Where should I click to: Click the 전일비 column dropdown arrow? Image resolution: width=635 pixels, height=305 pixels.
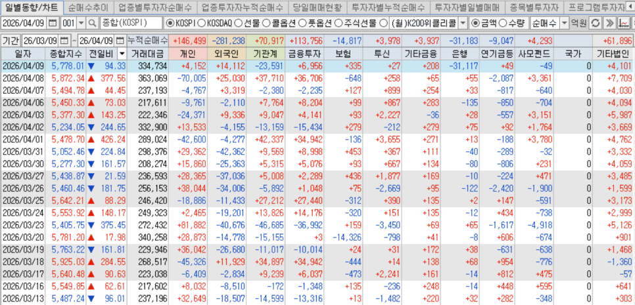point(122,54)
